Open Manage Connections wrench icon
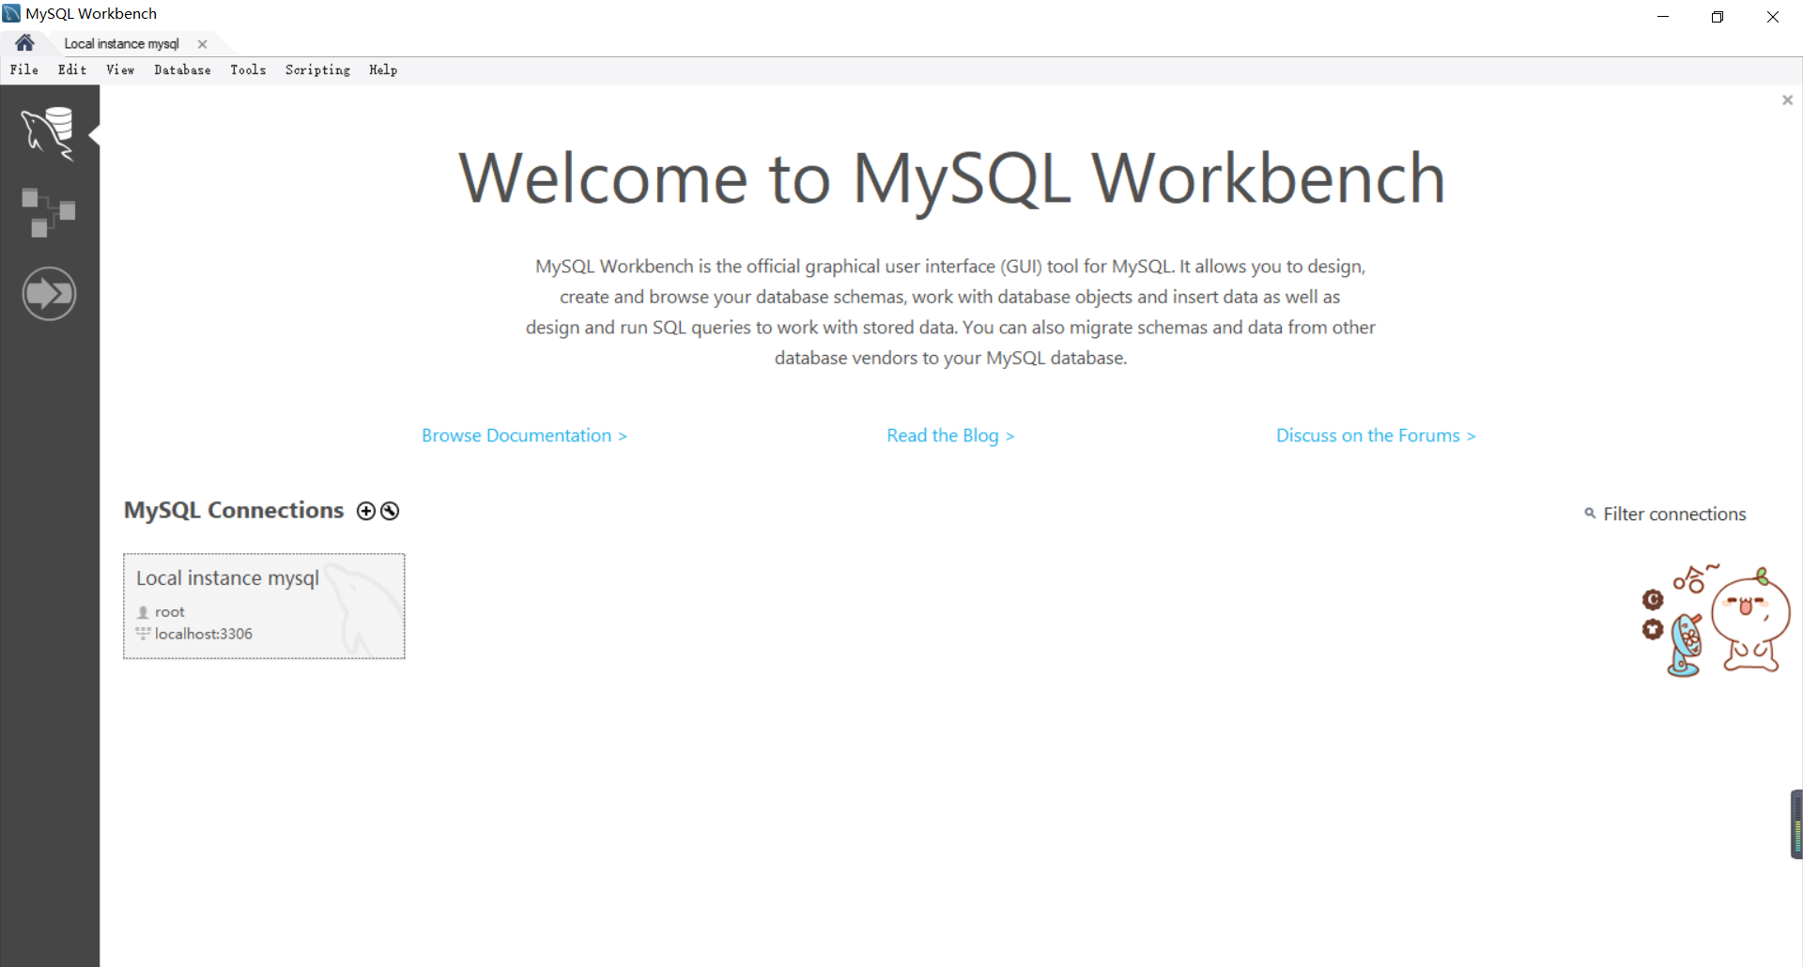This screenshot has height=967, width=1803. 390,511
